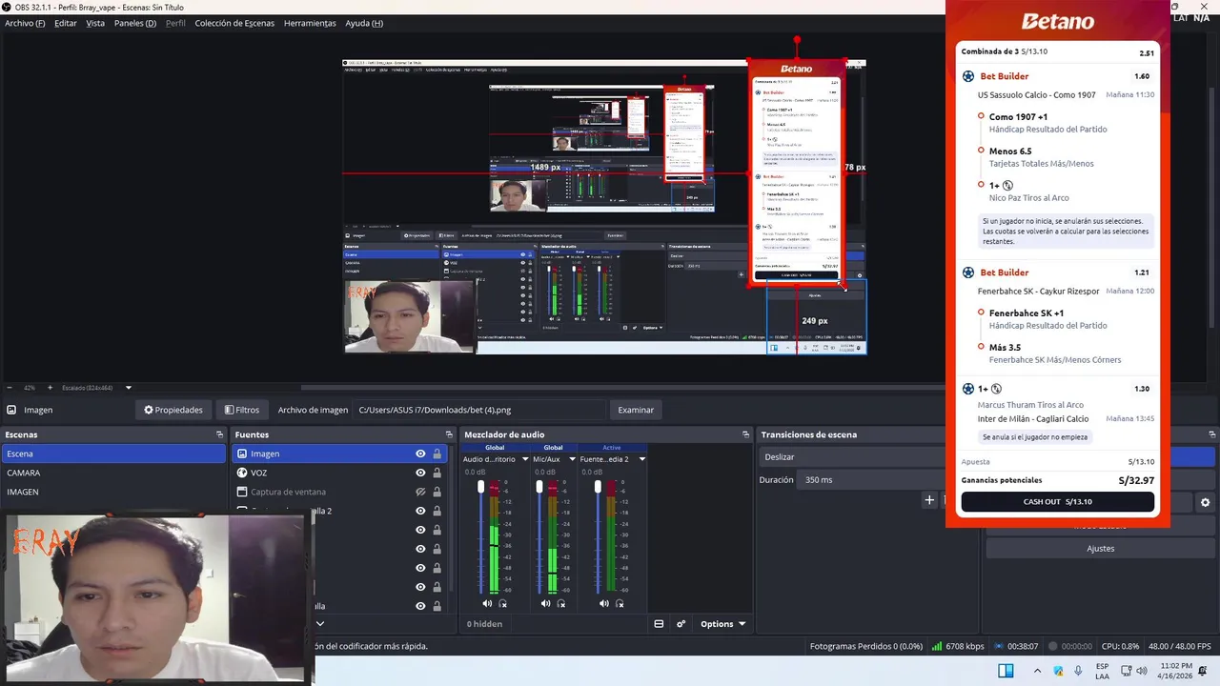Viewport: 1220px width, 686px height.
Task: Select the IMAGEN scene
Action: coord(112,492)
